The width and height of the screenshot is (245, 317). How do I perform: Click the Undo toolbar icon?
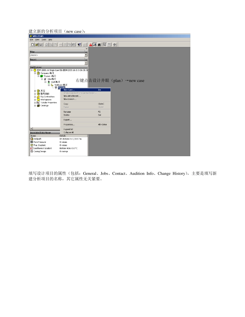(x=61, y=45)
